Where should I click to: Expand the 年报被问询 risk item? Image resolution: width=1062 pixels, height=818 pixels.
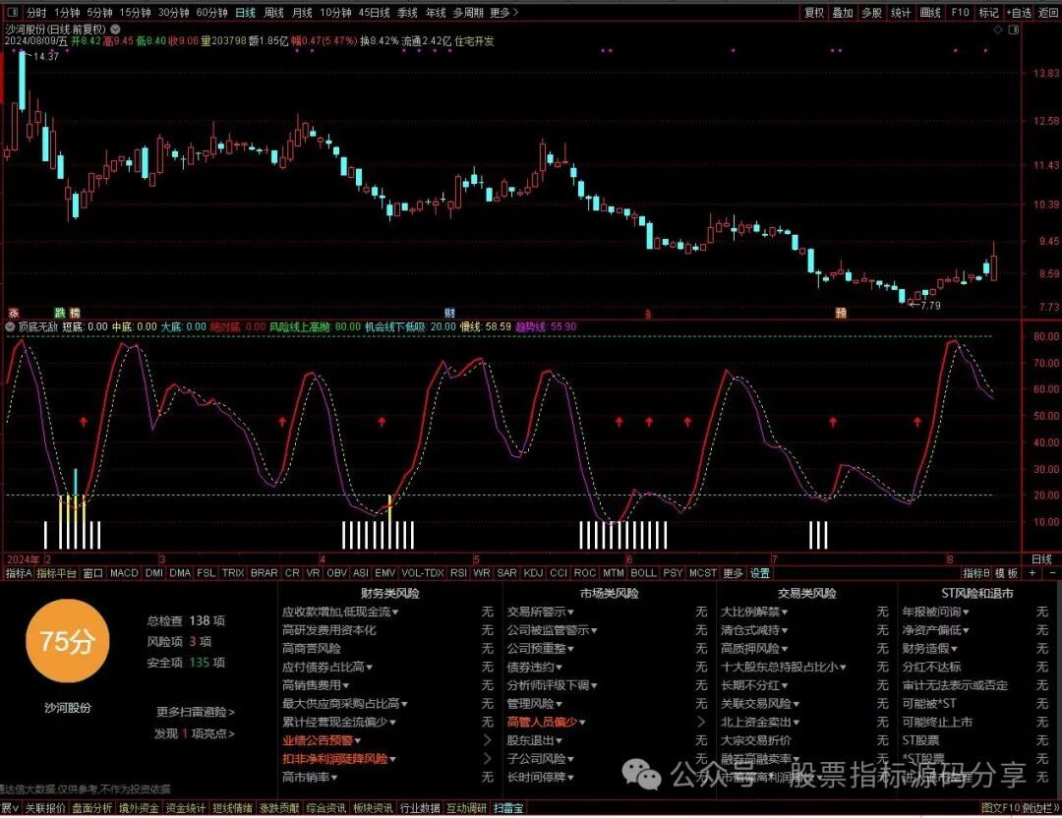935,612
